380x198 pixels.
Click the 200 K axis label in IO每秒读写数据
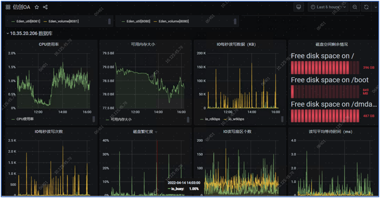coord(201,53)
